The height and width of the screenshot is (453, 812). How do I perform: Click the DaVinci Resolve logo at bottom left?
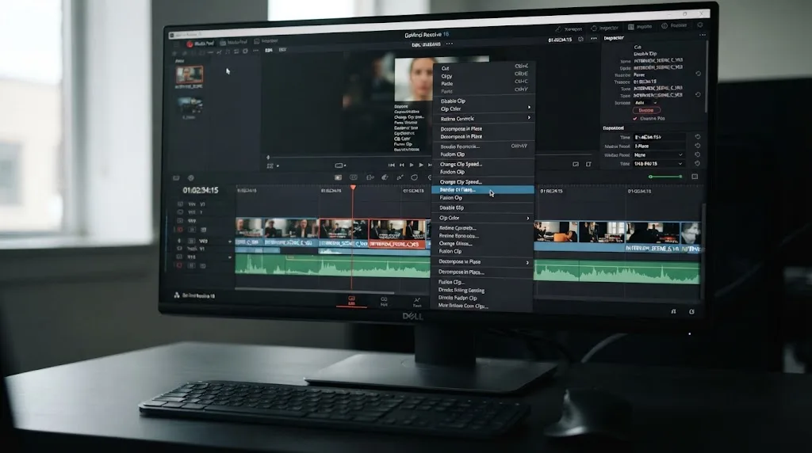point(177,295)
